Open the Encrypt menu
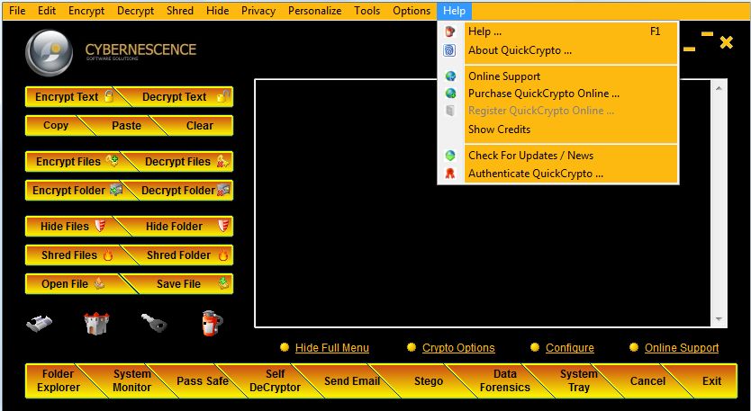Image resolution: width=751 pixels, height=411 pixels. [86, 11]
